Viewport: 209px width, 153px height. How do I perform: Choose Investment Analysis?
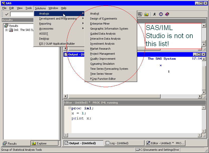(111, 44)
